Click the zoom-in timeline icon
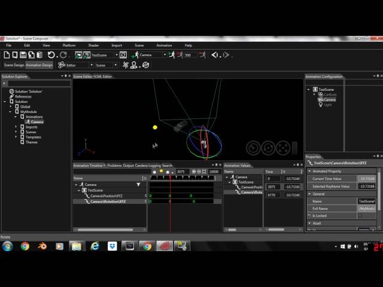383x287 pixels. click(194, 172)
